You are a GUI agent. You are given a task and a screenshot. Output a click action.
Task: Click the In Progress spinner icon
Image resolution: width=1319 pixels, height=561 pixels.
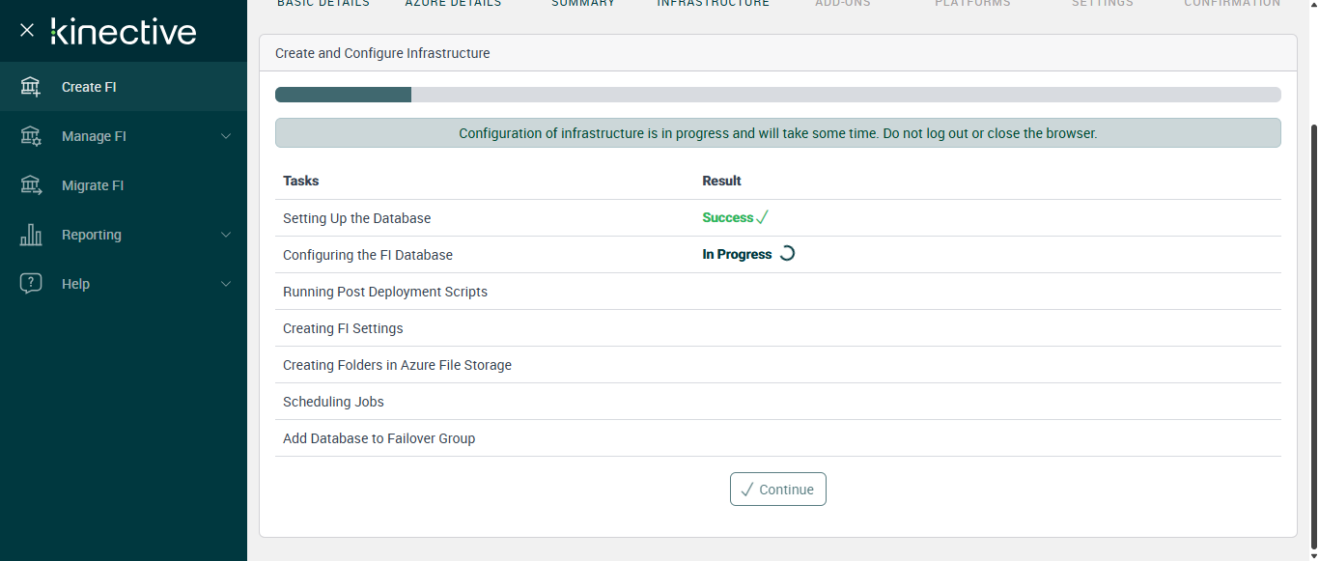click(787, 255)
